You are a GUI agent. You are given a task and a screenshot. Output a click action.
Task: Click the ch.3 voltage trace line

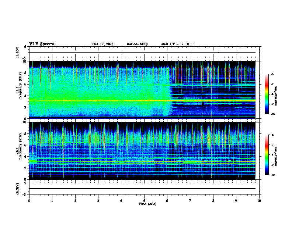(142, 189)
